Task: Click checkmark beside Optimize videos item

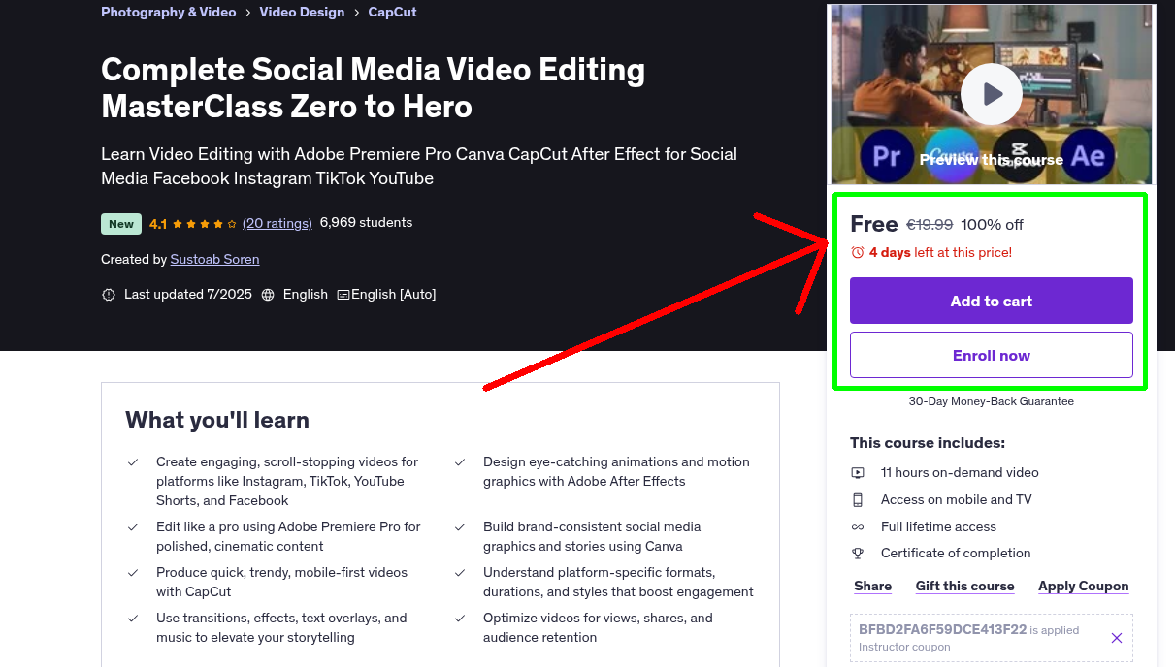Action: [x=460, y=619]
